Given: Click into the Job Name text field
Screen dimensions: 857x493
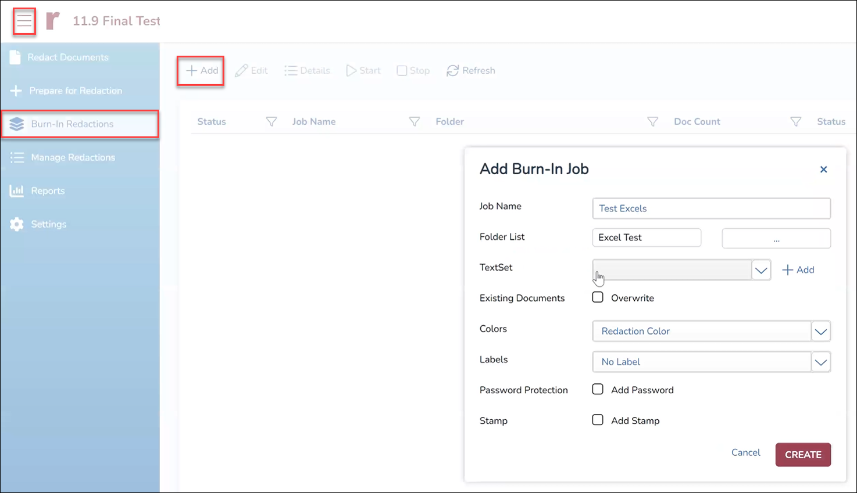Looking at the screenshot, I should [x=711, y=208].
